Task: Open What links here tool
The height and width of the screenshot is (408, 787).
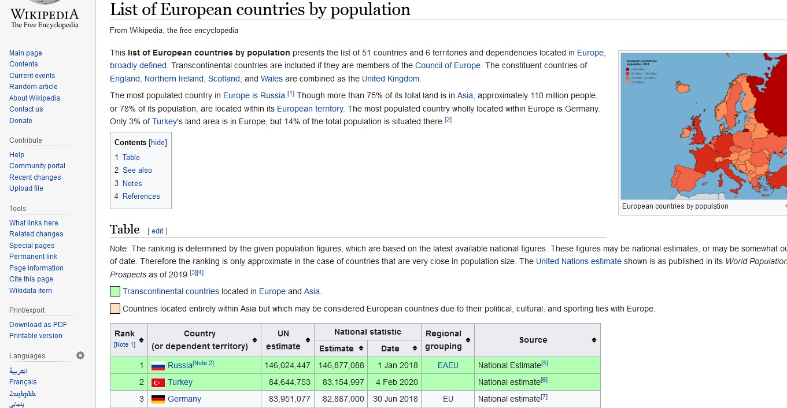Action: tap(34, 223)
